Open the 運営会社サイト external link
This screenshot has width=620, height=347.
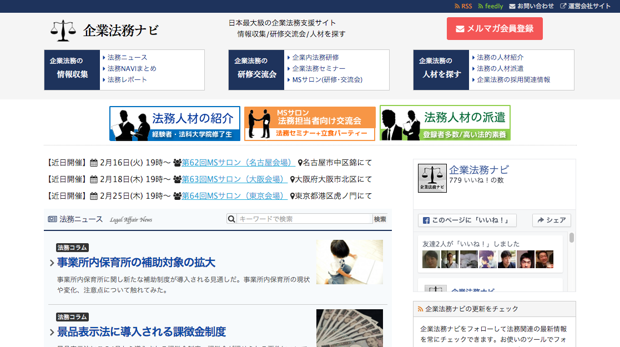[x=585, y=6]
